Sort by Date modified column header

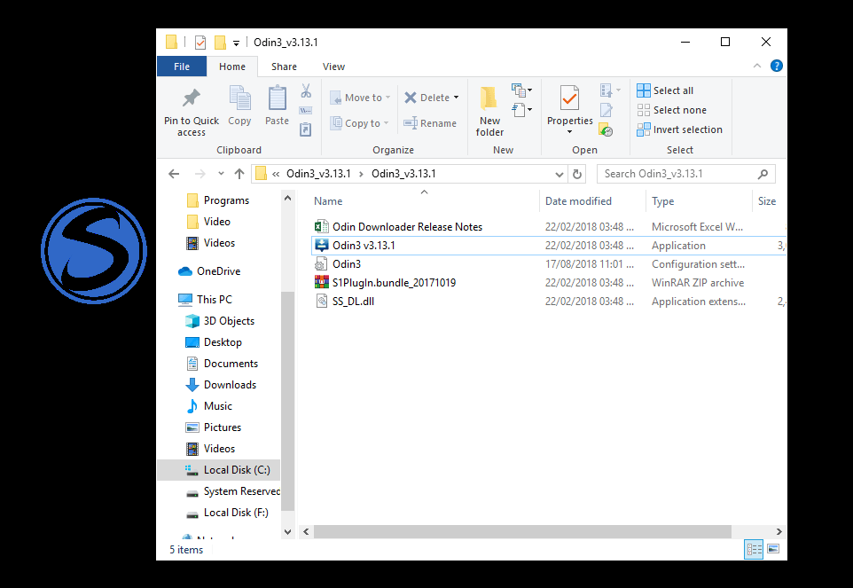tap(592, 200)
